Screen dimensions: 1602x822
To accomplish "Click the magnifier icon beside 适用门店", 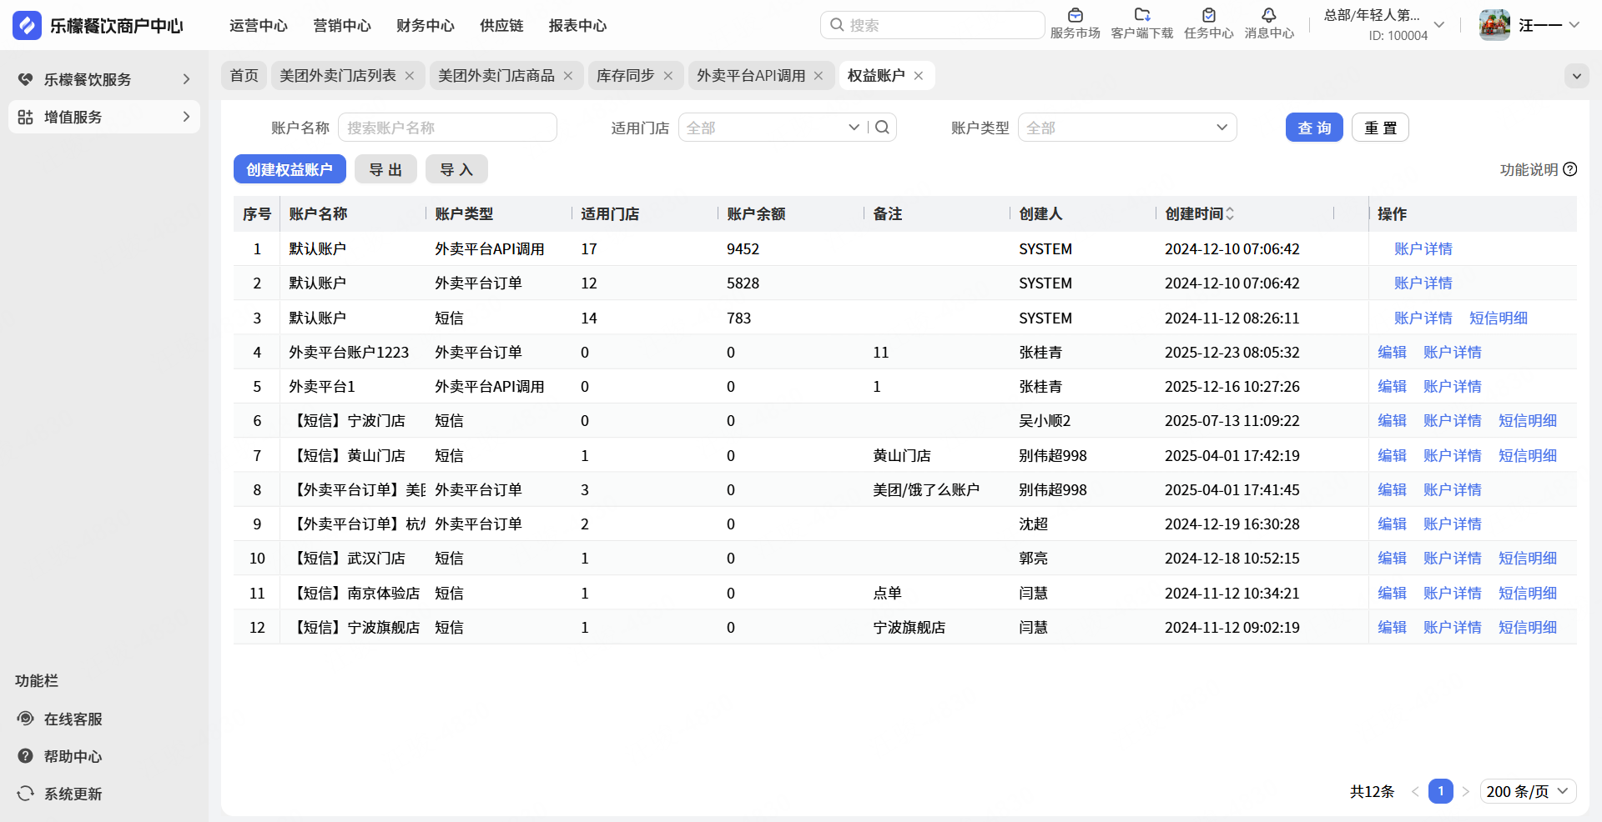I will click(882, 128).
